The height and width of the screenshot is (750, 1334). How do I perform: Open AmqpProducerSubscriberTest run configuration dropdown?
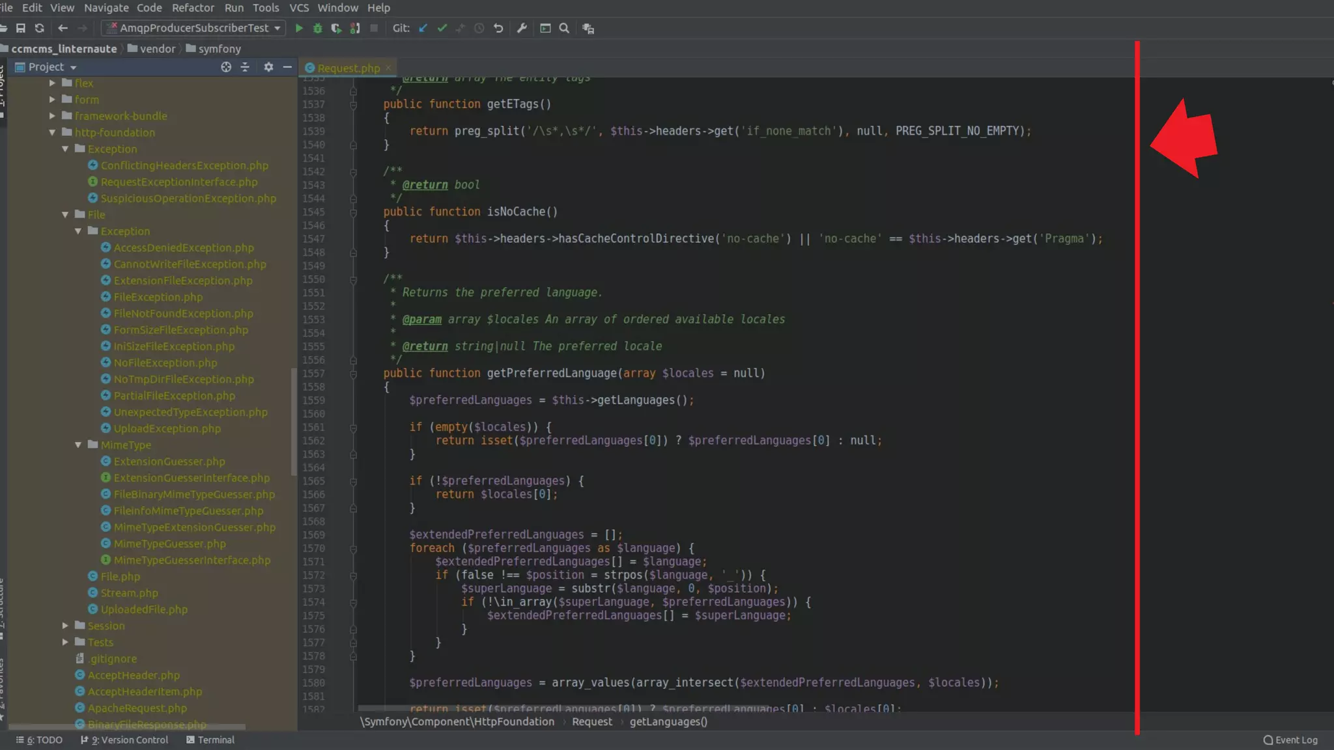[277, 28]
